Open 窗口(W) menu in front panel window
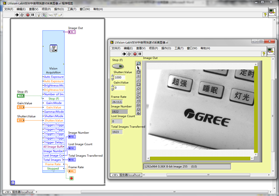Image resolution: width=279 pixels, height=196 pixels. tap(192, 48)
